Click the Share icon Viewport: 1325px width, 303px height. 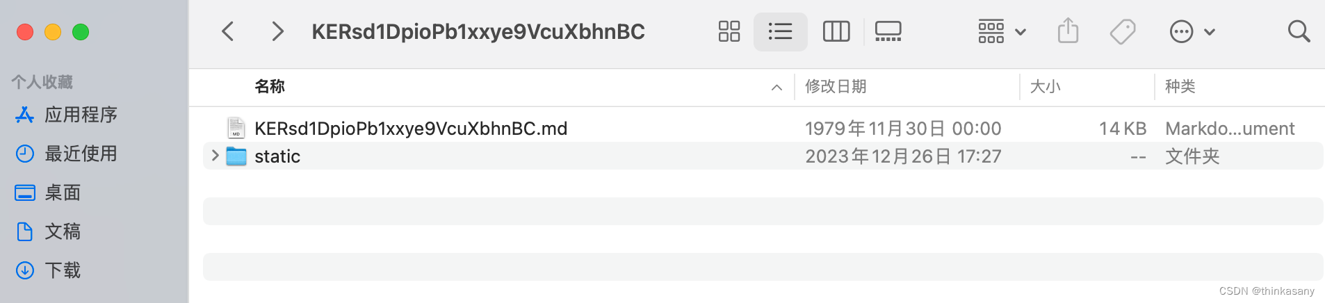click(1068, 31)
